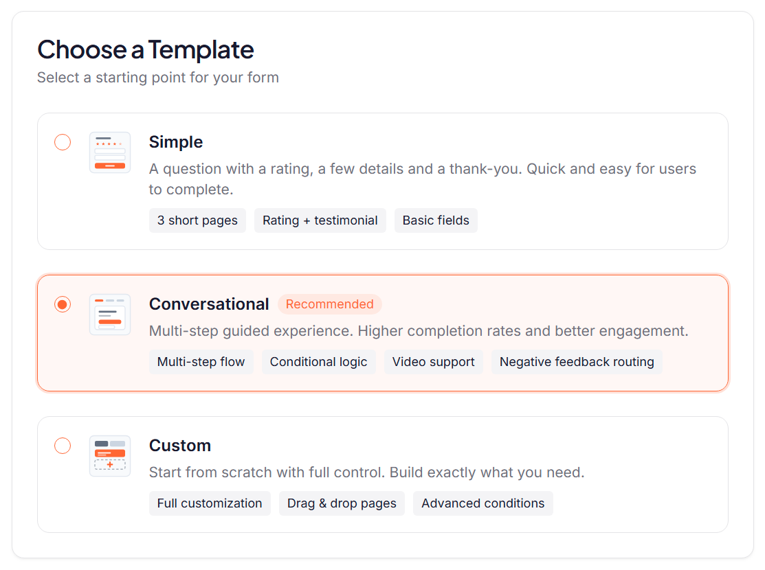Click the "Advanced conditions" tag
Screen dimensions: 765x570
pyautogui.click(x=483, y=503)
